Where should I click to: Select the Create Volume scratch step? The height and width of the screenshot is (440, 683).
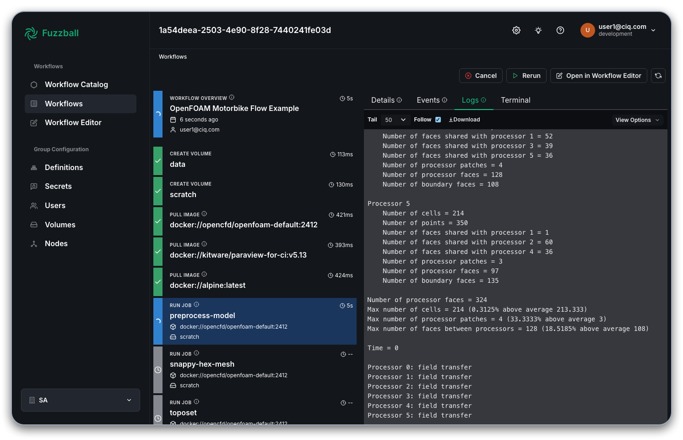pyautogui.click(x=255, y=191)
